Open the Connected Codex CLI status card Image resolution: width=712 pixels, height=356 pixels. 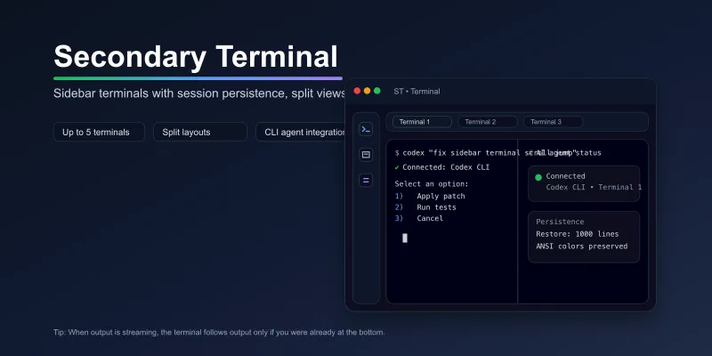click(584, 183)
